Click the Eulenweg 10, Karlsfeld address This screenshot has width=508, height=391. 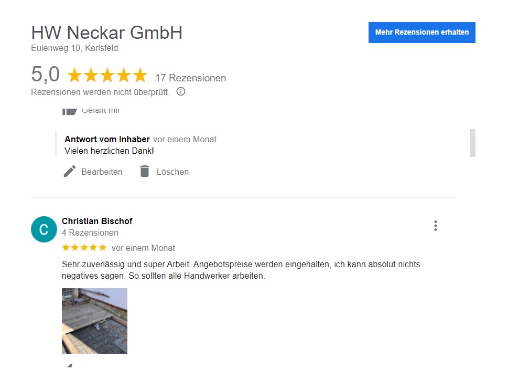point(74,48)
